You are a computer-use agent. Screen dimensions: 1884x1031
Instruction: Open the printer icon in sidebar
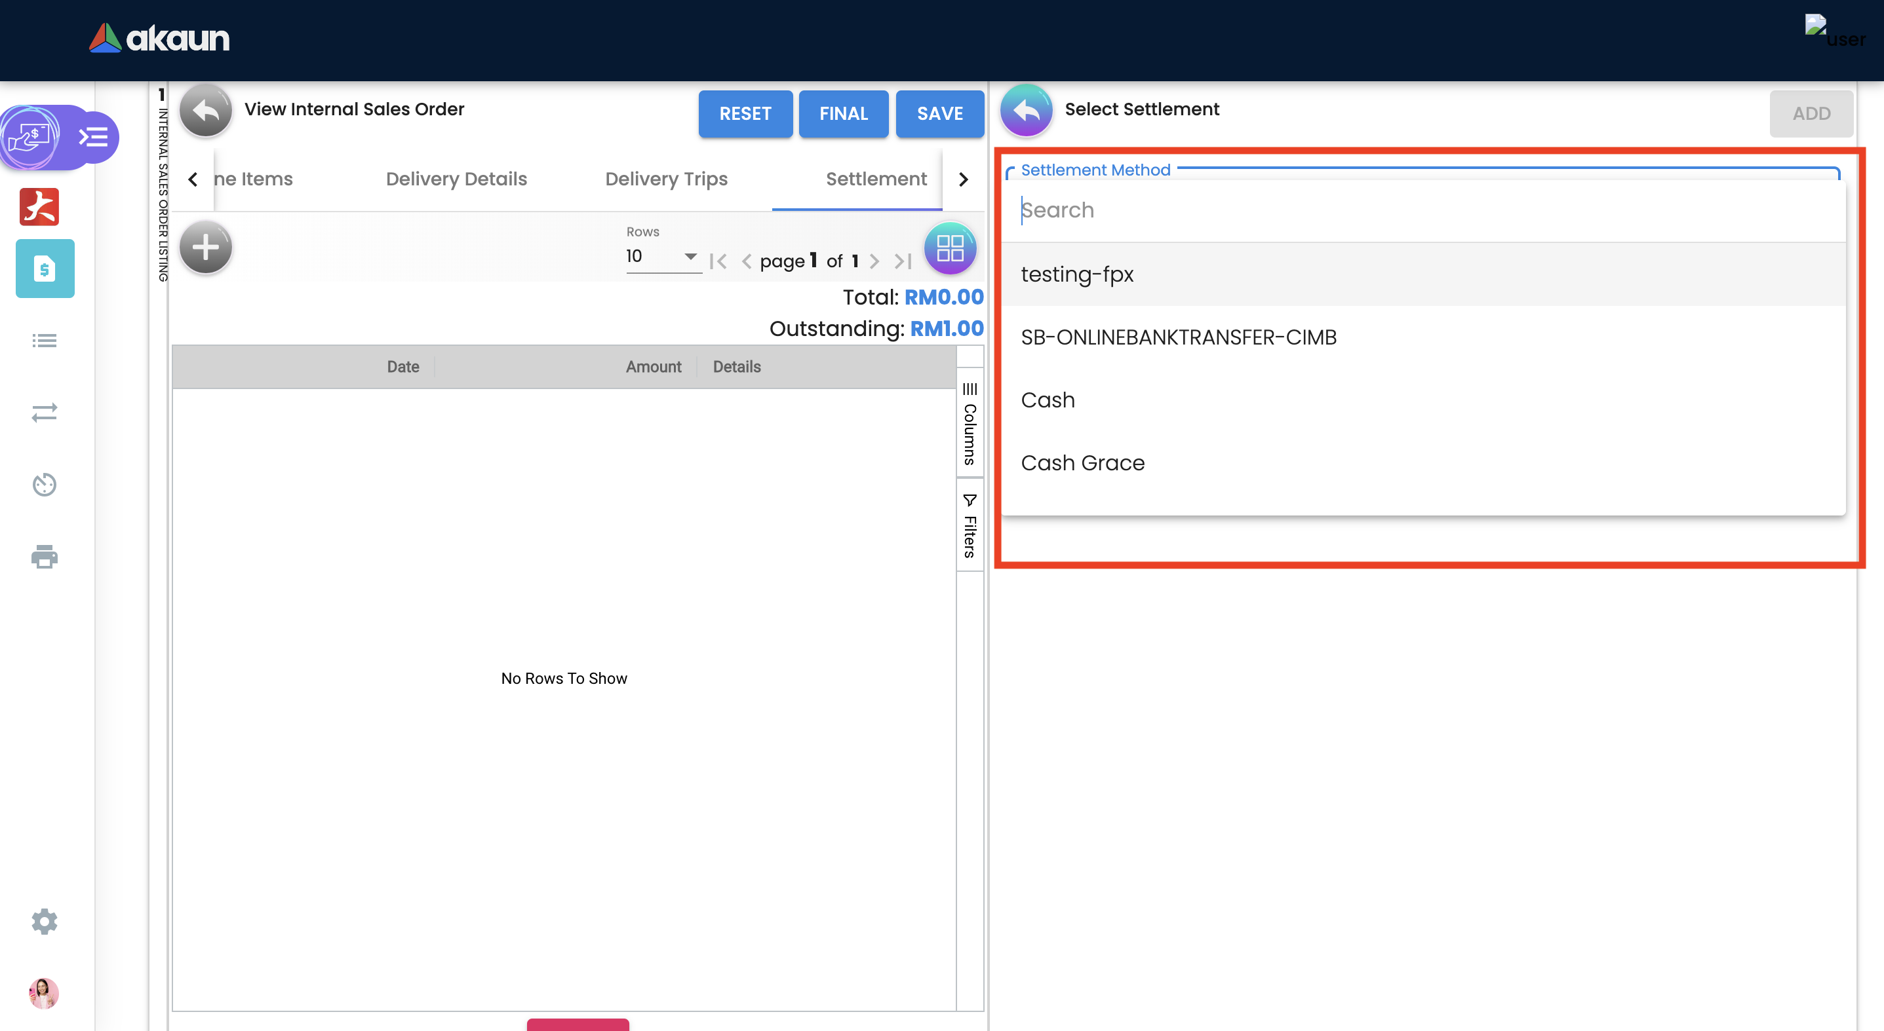pyautogui.click(x=44, y=557)
